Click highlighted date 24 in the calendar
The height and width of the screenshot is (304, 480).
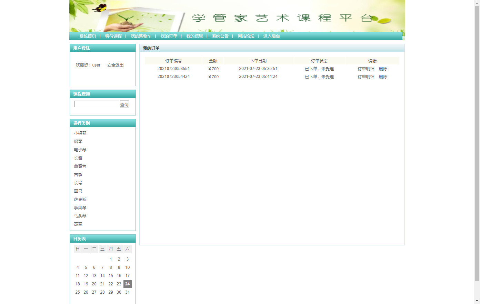[127, 284]
